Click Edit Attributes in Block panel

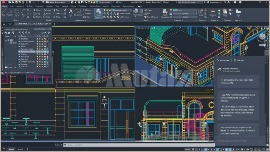click(x=152, y=17)
